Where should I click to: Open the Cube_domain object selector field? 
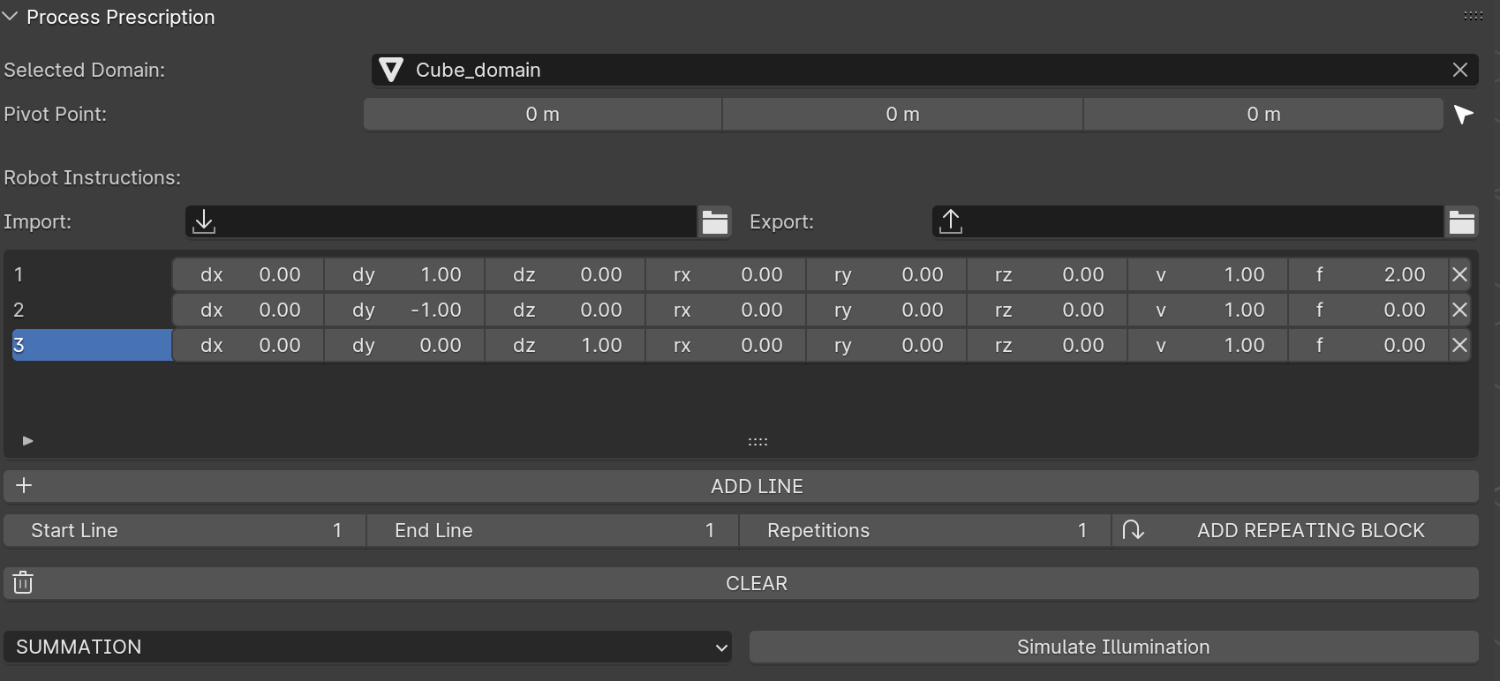pos(924,70)
